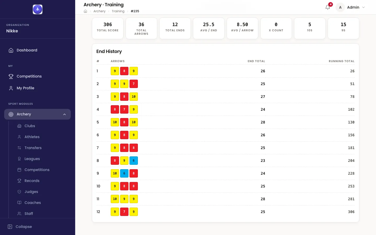The width and height of the screenshot is (376, 235).
Task: Click the app logo icon
Action: pyautogui.click(x=38, y=9)
